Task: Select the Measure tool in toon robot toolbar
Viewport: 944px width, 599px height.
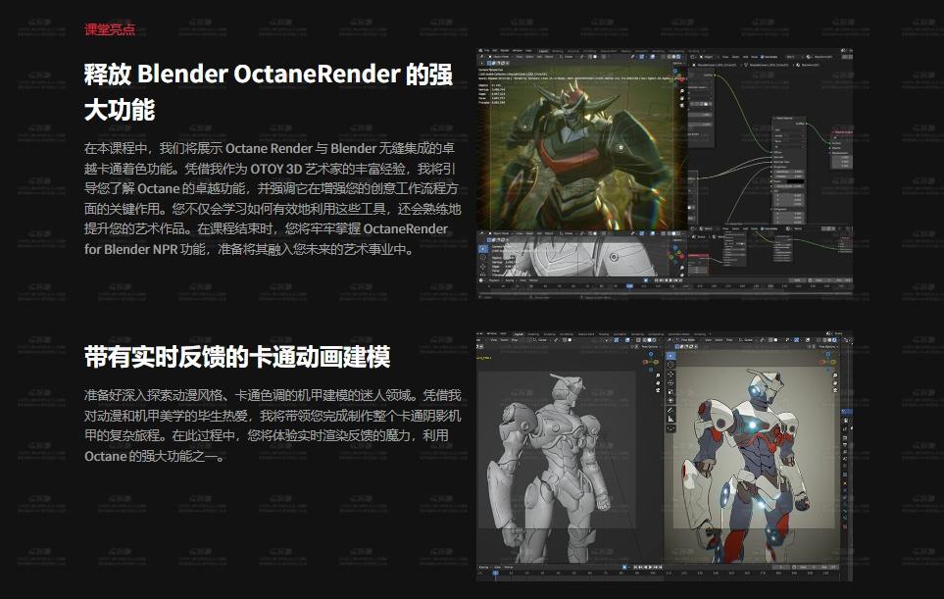Action: click(671, 419)
